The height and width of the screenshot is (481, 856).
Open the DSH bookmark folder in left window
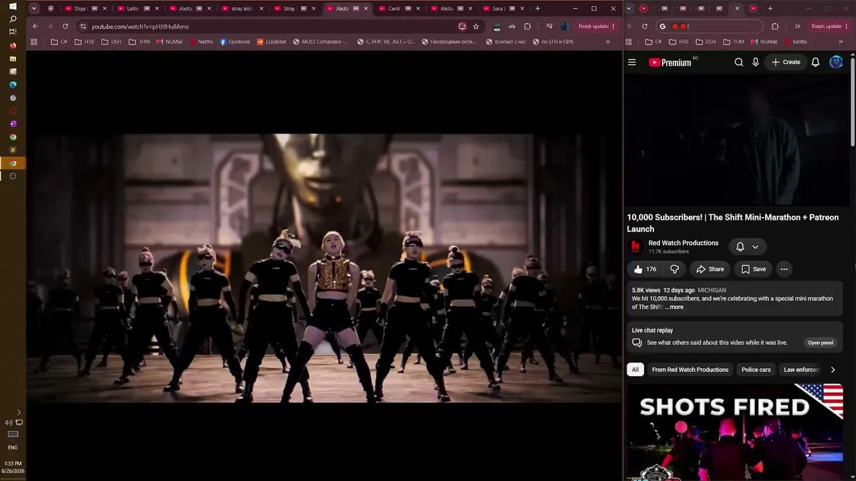point(111,41)
